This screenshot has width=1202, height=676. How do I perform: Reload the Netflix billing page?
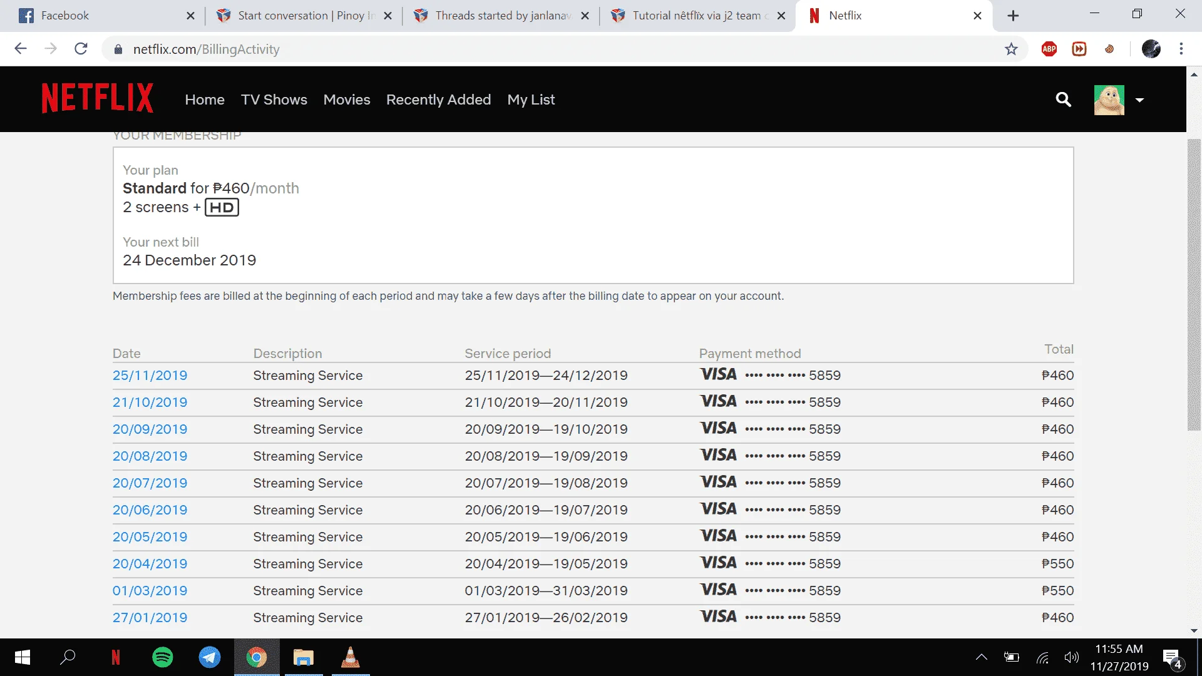81,49
